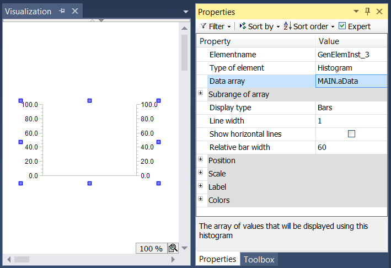Click the up-pointing split marker above canvas

coord(92,20)
